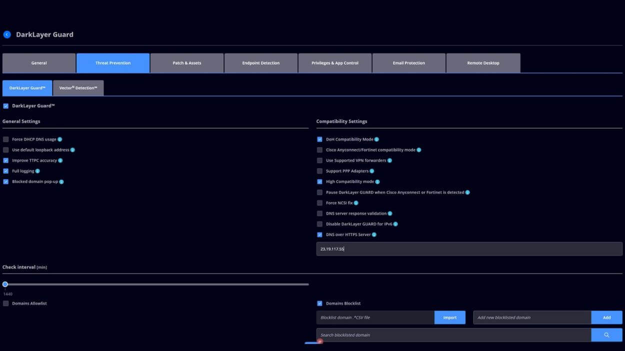
Task: Click the magnifier search button for blocklisted domains
Action: (606, 335)
